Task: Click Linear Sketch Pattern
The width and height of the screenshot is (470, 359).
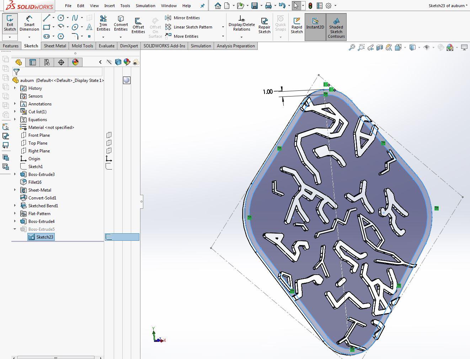Action: [x=189, y=27]
